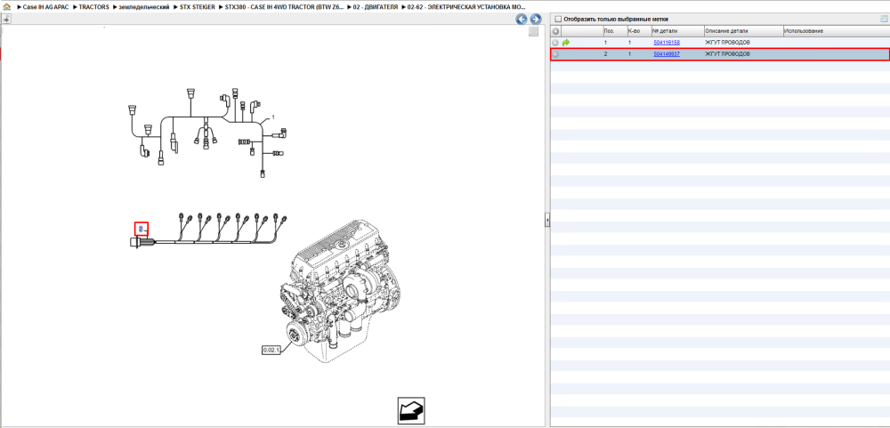Sort by '№ детали' column header

(676, 30)
